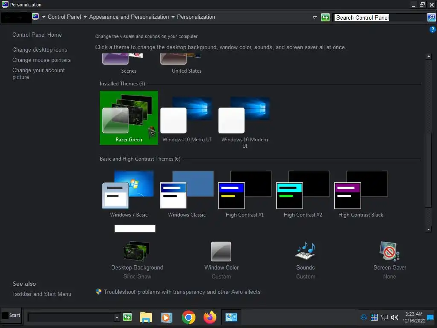Expand dropdown arrow after Control Panel breadcrumb
Viewport: 437px width, 328px height.
85,17
